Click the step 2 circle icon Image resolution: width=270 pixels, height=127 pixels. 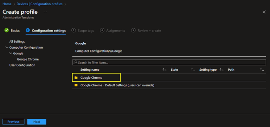27,30
